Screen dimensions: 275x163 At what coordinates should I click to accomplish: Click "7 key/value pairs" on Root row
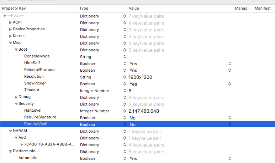(x=146, y=16)
